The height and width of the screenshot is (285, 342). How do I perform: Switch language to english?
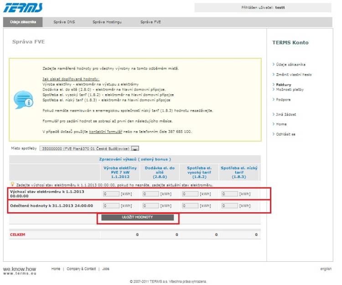coord(326,269)
